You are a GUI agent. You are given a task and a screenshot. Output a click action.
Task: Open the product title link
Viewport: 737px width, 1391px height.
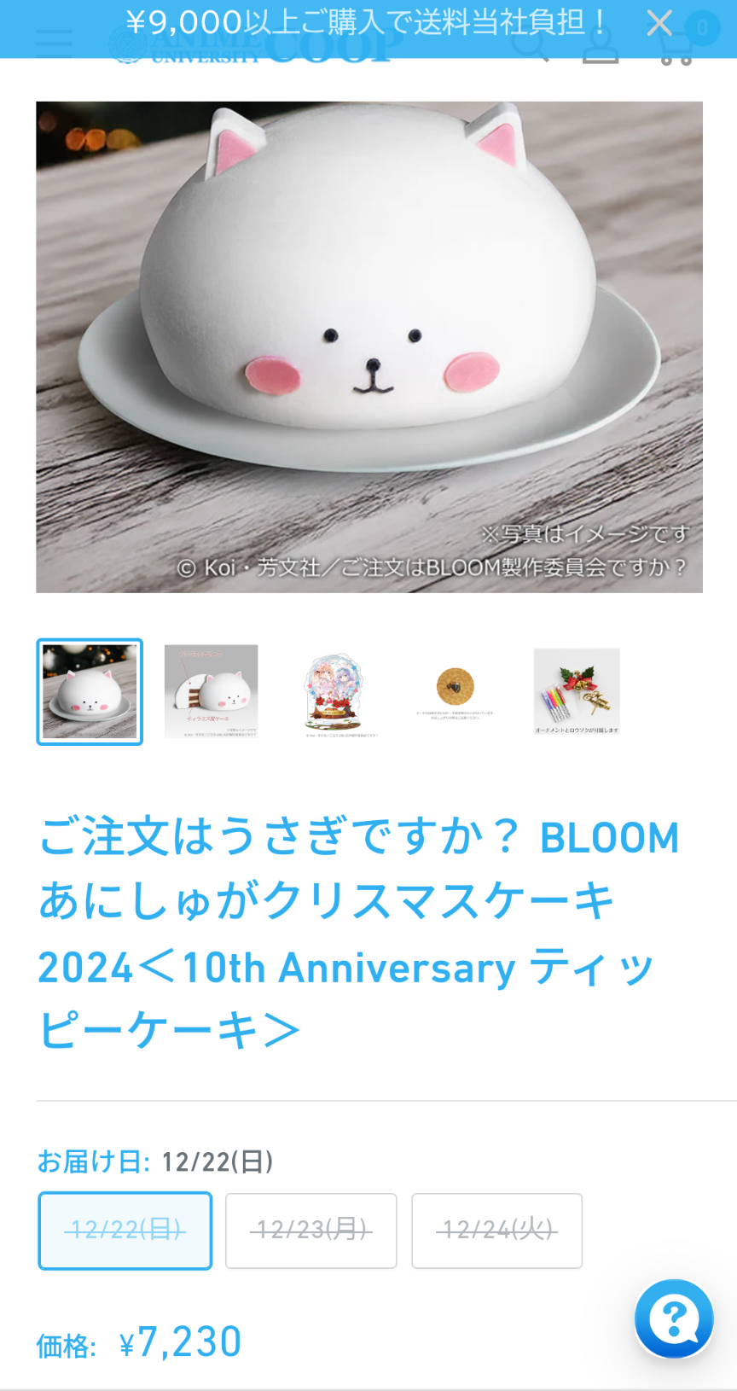click(x=359, y=933)
